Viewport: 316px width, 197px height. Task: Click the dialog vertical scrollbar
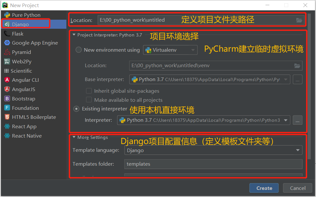point(309,87)
